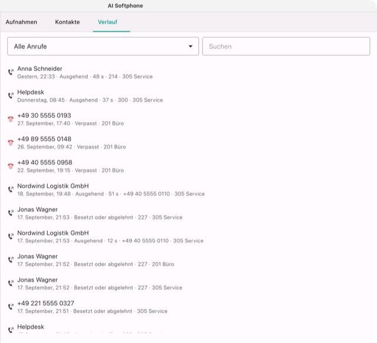Select Nordwind Logistik GmbH above 17. September, 21:53

(53, 233)
